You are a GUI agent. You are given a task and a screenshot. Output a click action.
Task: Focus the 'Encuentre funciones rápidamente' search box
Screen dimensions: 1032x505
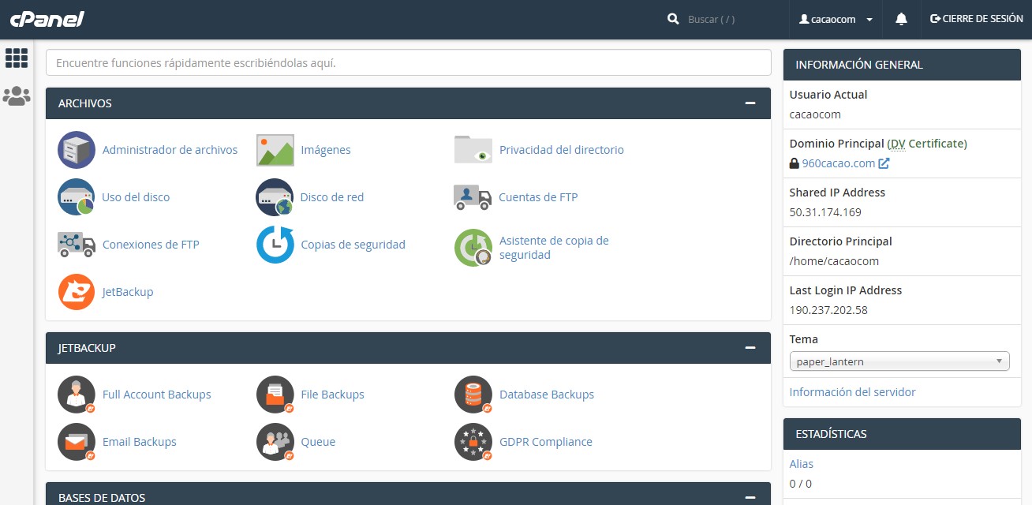pyautogui.click(x=409, y=62)
